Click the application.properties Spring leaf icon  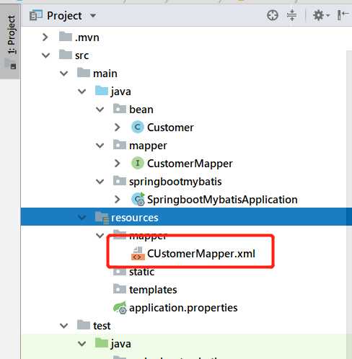120,308
